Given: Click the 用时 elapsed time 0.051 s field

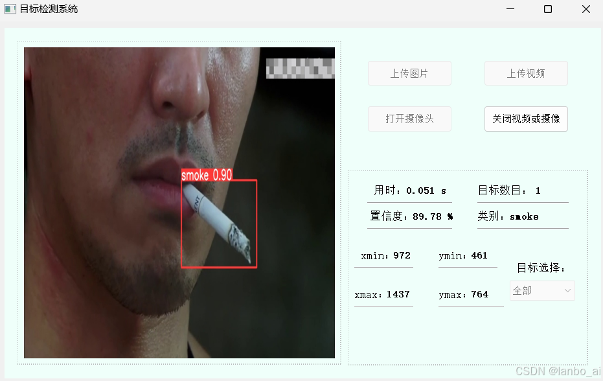Looking at the screenshot, I should click(409, 191).
